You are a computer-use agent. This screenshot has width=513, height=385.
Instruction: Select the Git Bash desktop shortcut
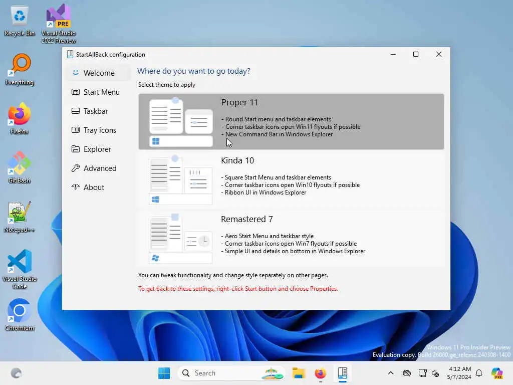(x=20, y=167)
